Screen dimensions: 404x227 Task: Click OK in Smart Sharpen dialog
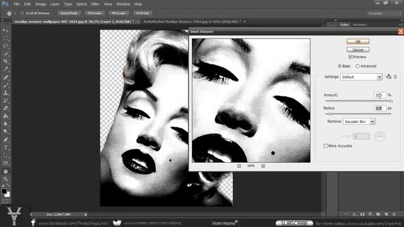358,42
